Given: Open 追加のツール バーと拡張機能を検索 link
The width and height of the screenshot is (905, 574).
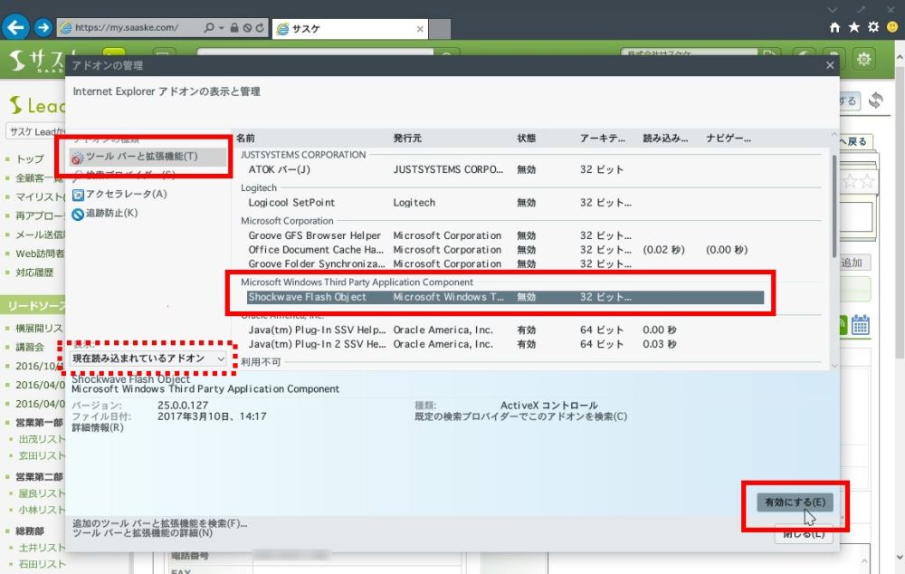Looking at the screenshot, I should 159,523.
